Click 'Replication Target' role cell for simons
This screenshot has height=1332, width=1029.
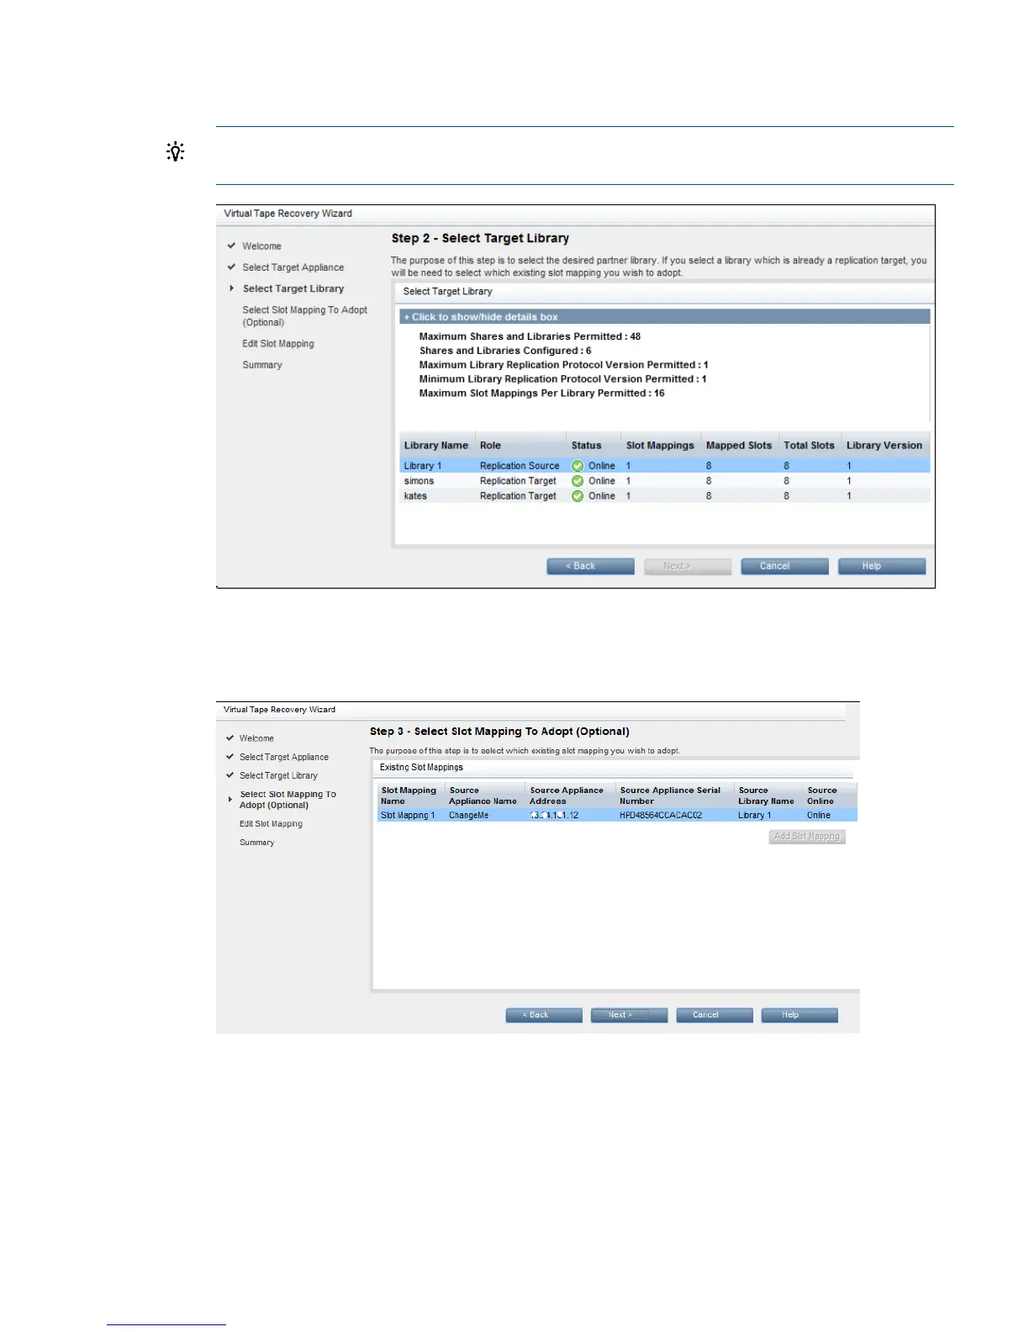pyautogui.click(x=518, y=481)
